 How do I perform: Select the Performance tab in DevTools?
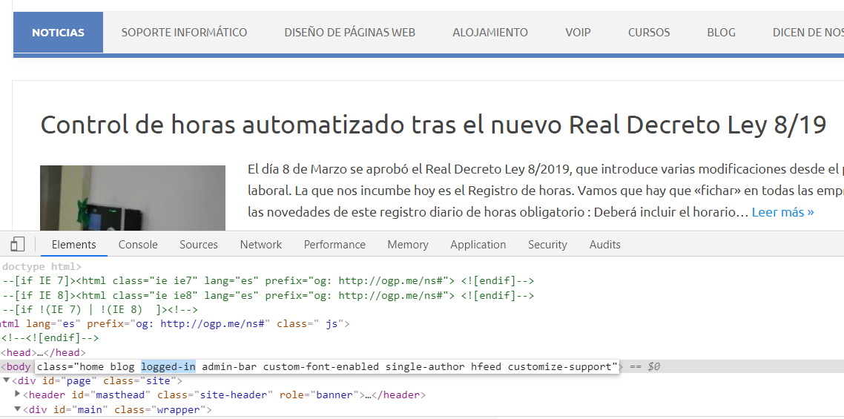click(x=334, y=245)
